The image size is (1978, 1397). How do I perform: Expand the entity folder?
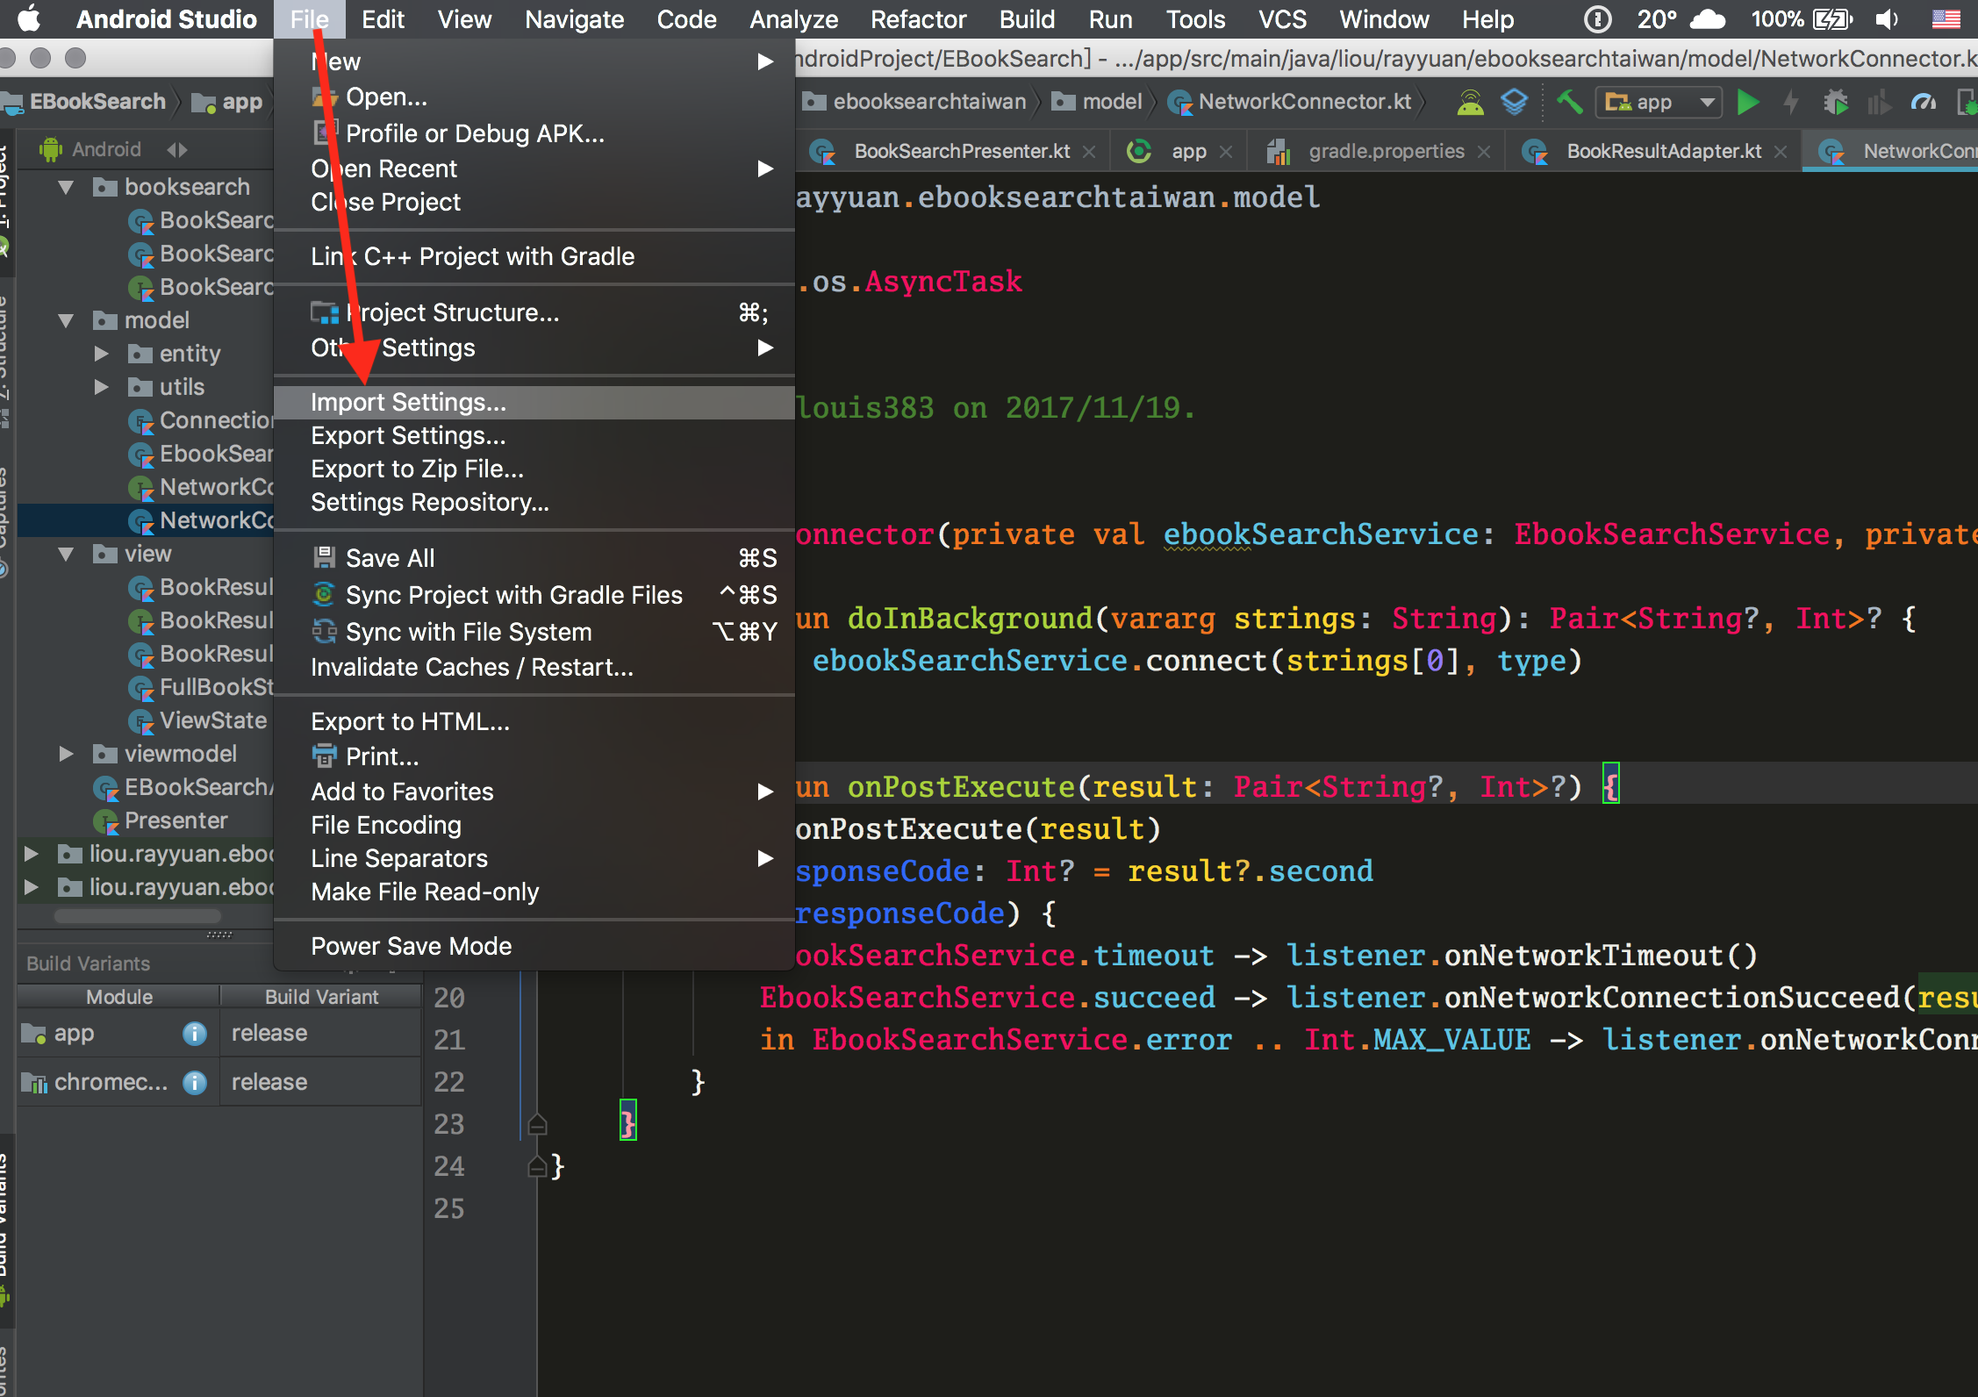tap(102, 354)
